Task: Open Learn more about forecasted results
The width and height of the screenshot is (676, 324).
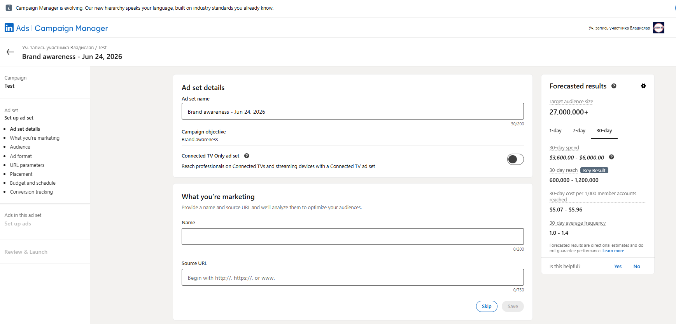Action: coord(613,251)
